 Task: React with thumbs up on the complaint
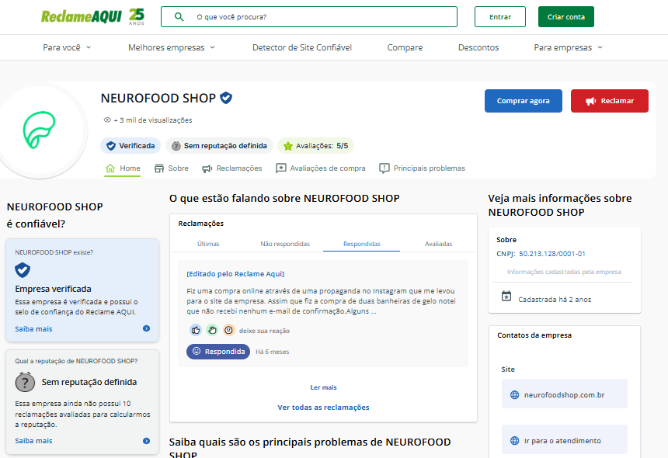pos(197,330)
